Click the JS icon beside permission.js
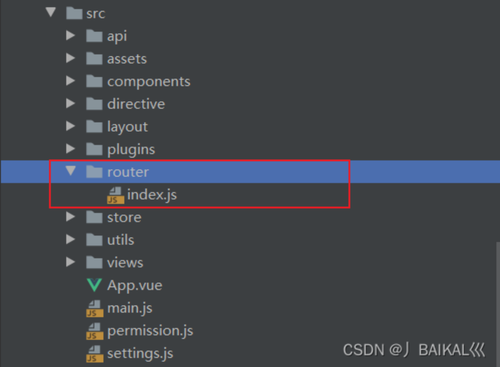 94,331
